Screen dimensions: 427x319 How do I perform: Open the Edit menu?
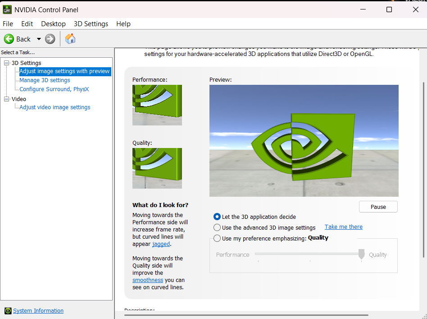pyautogui.click(x=27, y=24)
